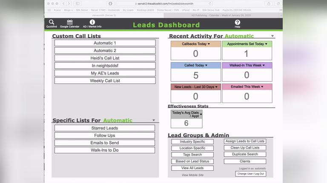Switch to N2 Publishing Calendar tab
327x183 pixels.
(221, 15)
